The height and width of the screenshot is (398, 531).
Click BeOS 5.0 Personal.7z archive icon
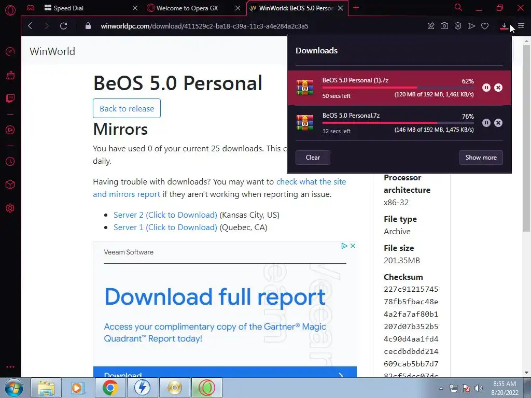[305, 122]
